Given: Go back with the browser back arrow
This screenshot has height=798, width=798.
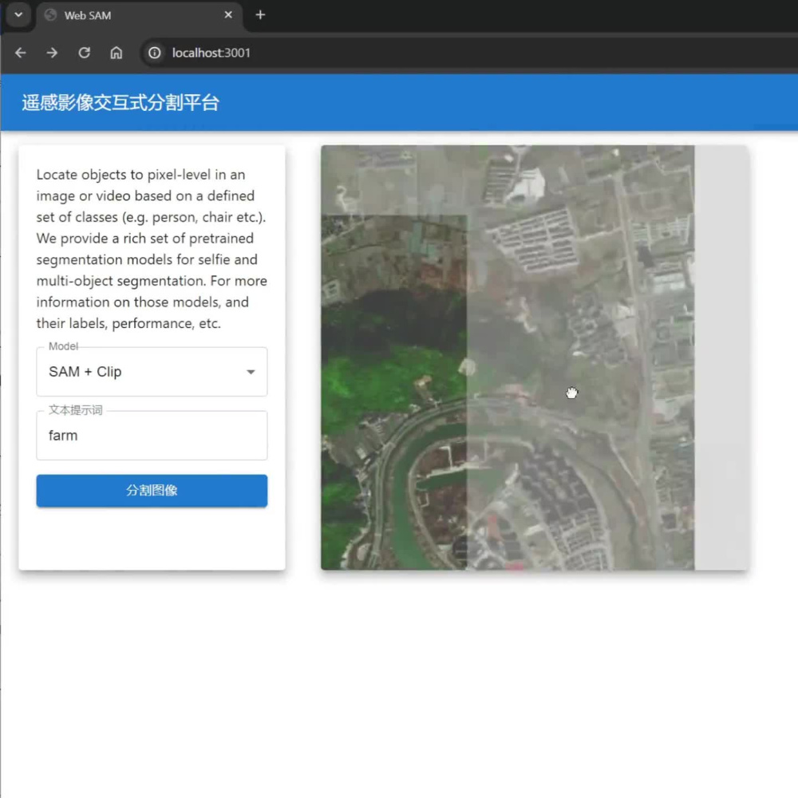Looking at the screenshot, I should (21, 53).
